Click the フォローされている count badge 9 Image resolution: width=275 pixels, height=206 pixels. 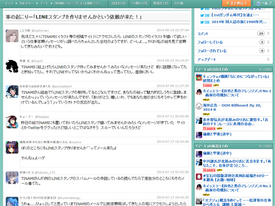262,50
